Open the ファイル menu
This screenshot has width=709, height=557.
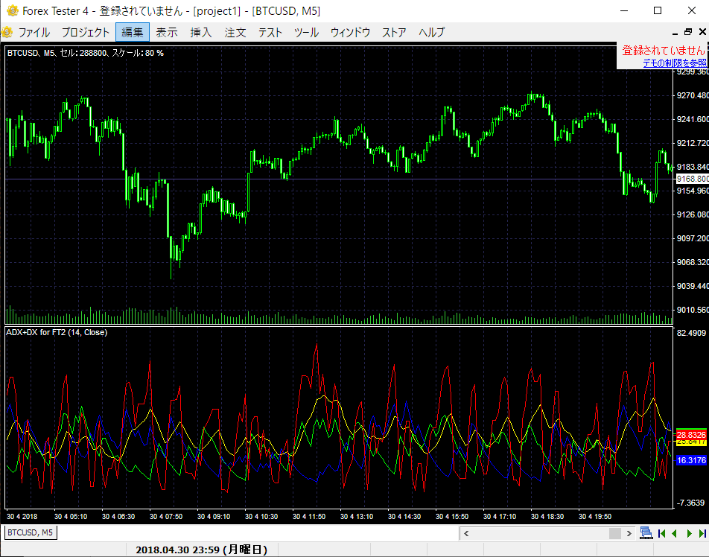(x=34, y=33)
